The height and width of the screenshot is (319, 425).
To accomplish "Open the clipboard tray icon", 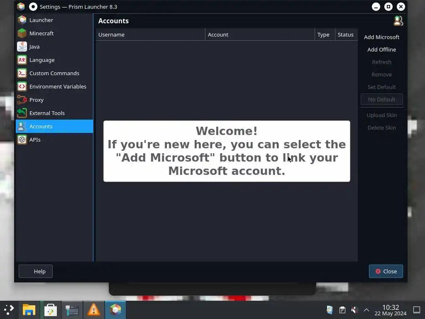I will pyautogui.click(x=342, y=310).
